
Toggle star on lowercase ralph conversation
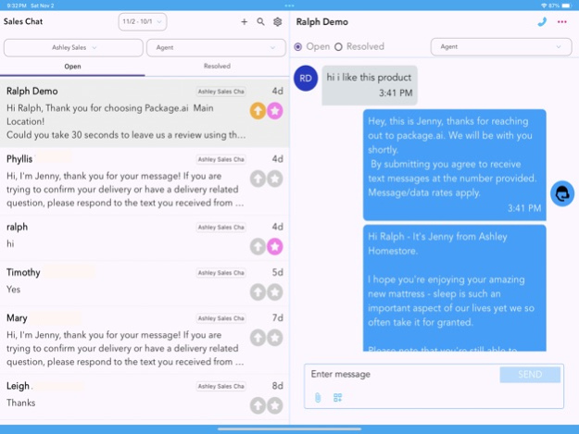click(275, 246)
